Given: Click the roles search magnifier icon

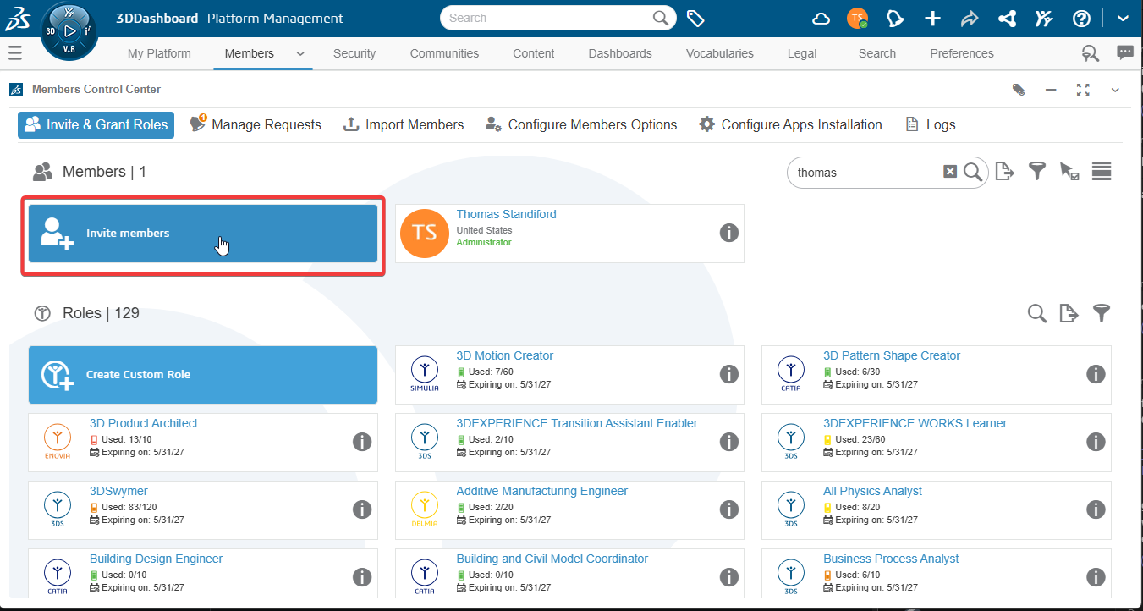Looking at the screenshot, I should click(x=1037, y=314).
